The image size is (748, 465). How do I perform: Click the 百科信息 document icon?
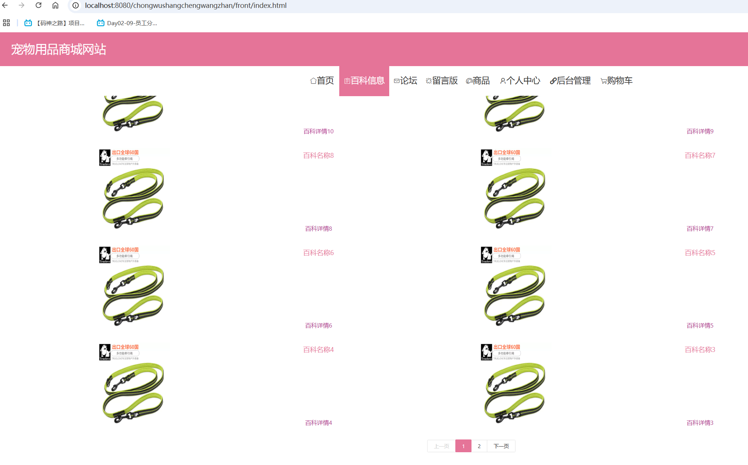(x=347, y=80)
